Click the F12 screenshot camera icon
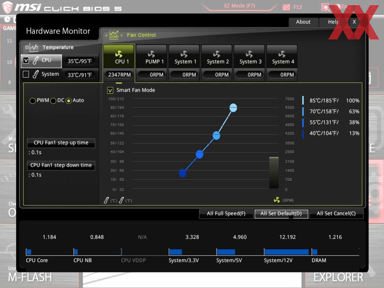The image size is (384, 288). [x=286, y=7]
